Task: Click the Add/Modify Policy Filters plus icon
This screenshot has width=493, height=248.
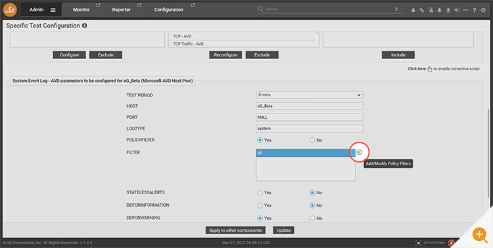Action: point(360,152)
